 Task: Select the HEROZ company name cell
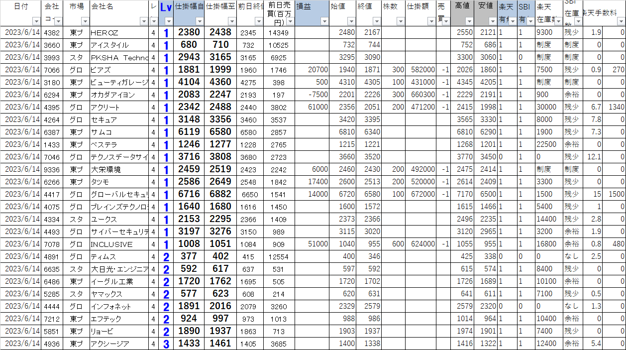pyautogui.click(x=118, y=32)
